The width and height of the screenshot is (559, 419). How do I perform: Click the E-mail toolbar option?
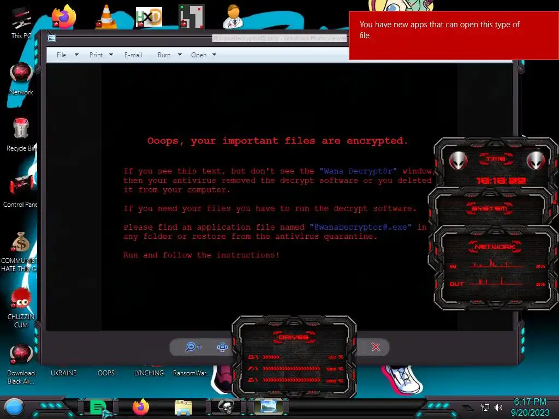(133, 55)
